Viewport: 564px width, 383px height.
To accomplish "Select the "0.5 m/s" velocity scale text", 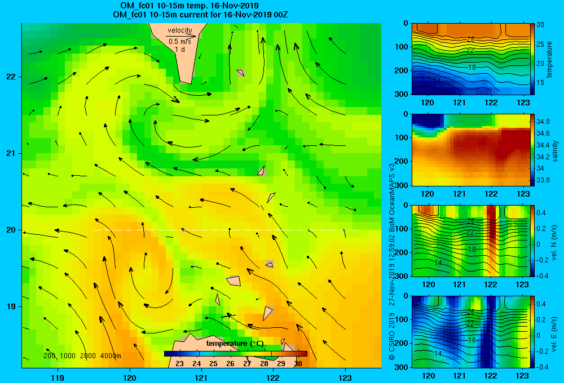I will pyautogui.click(x=180, y=42).
